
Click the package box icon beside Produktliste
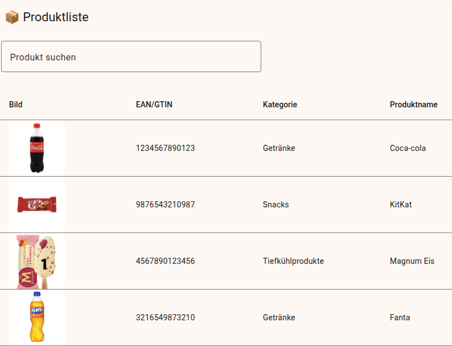click(12, 17)
